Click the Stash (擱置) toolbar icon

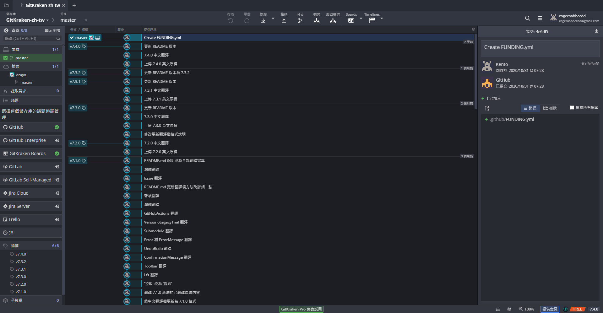[x=317, y=21]
